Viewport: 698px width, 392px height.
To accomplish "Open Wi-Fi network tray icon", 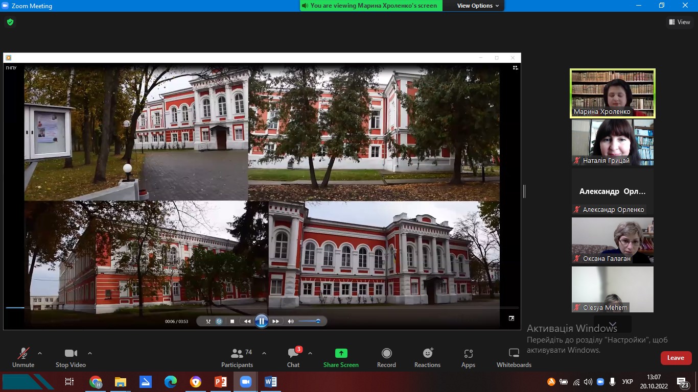I will [576, 382].
